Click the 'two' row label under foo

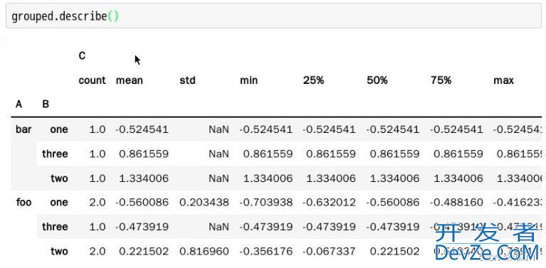coord(59,251)
